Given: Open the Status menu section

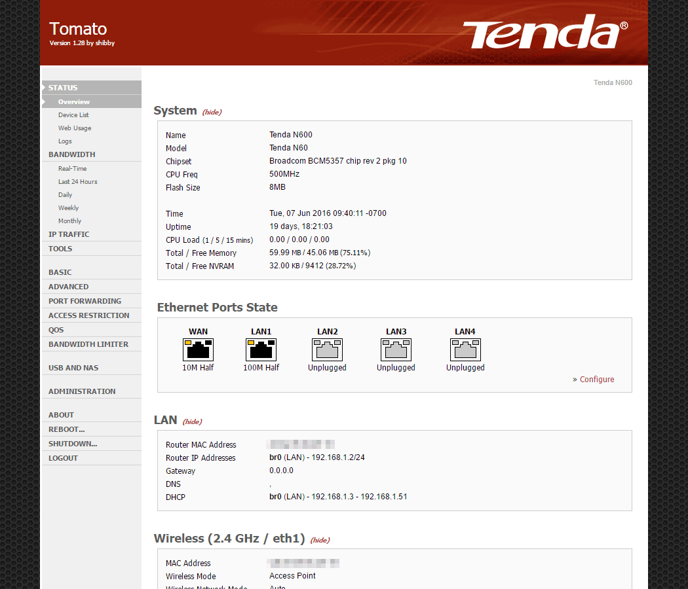Looking at the screenshot, I should (92, 88).
